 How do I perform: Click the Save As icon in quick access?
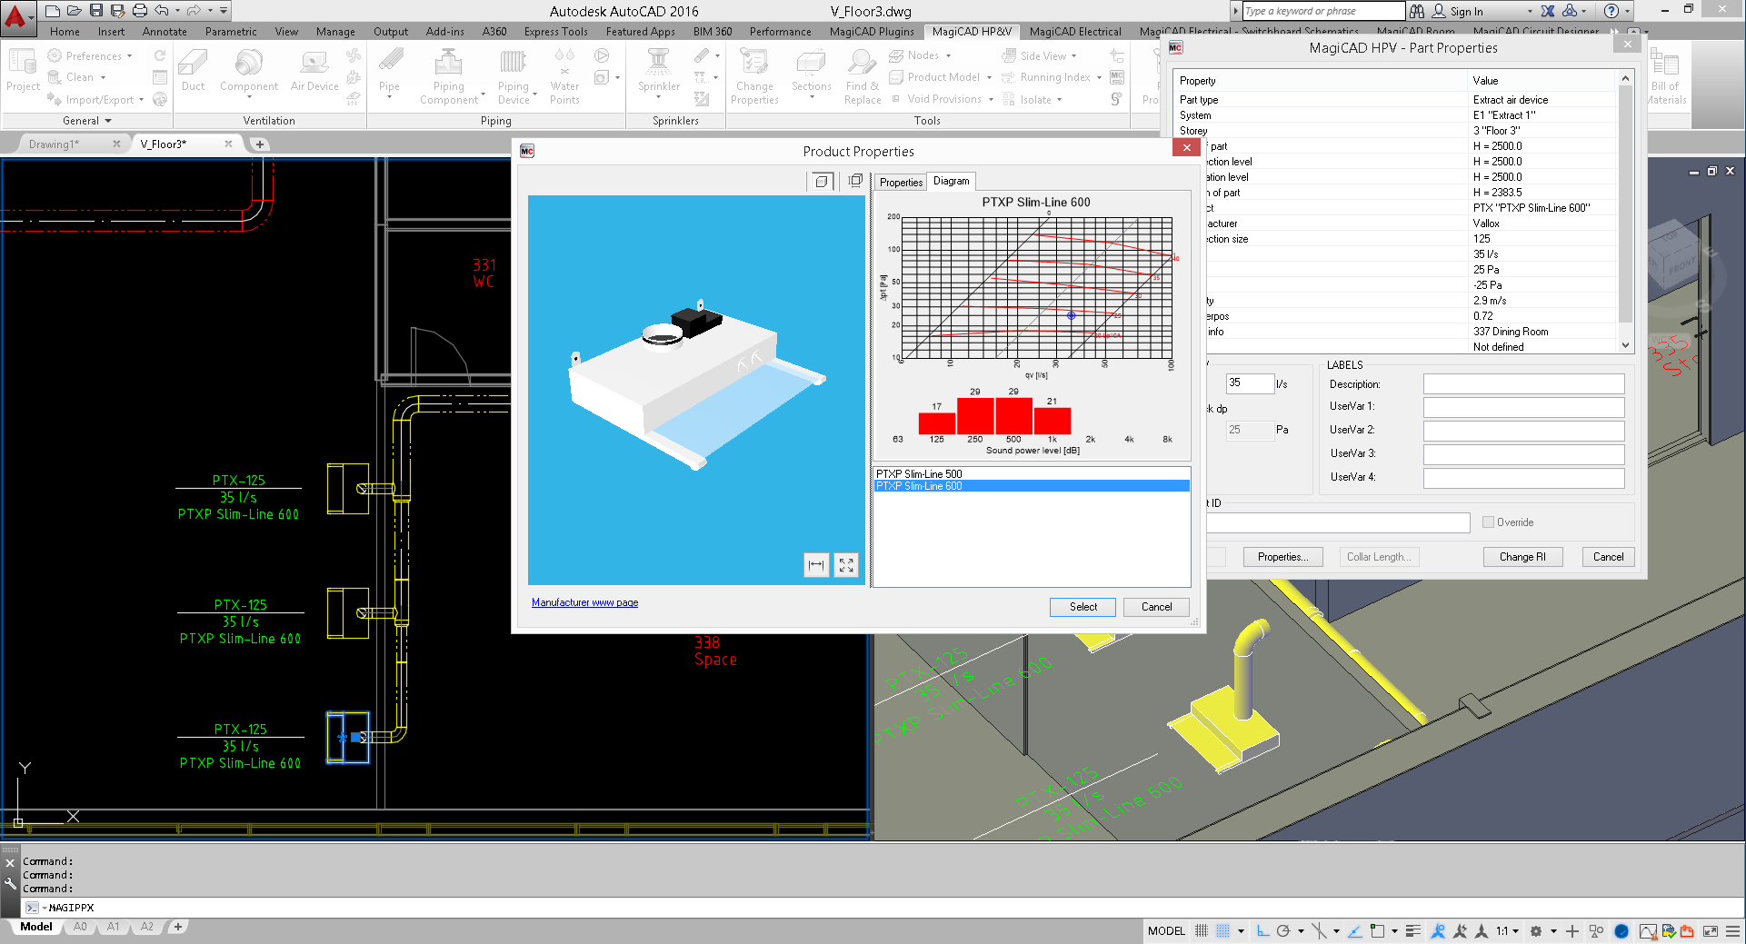[117, 11]
